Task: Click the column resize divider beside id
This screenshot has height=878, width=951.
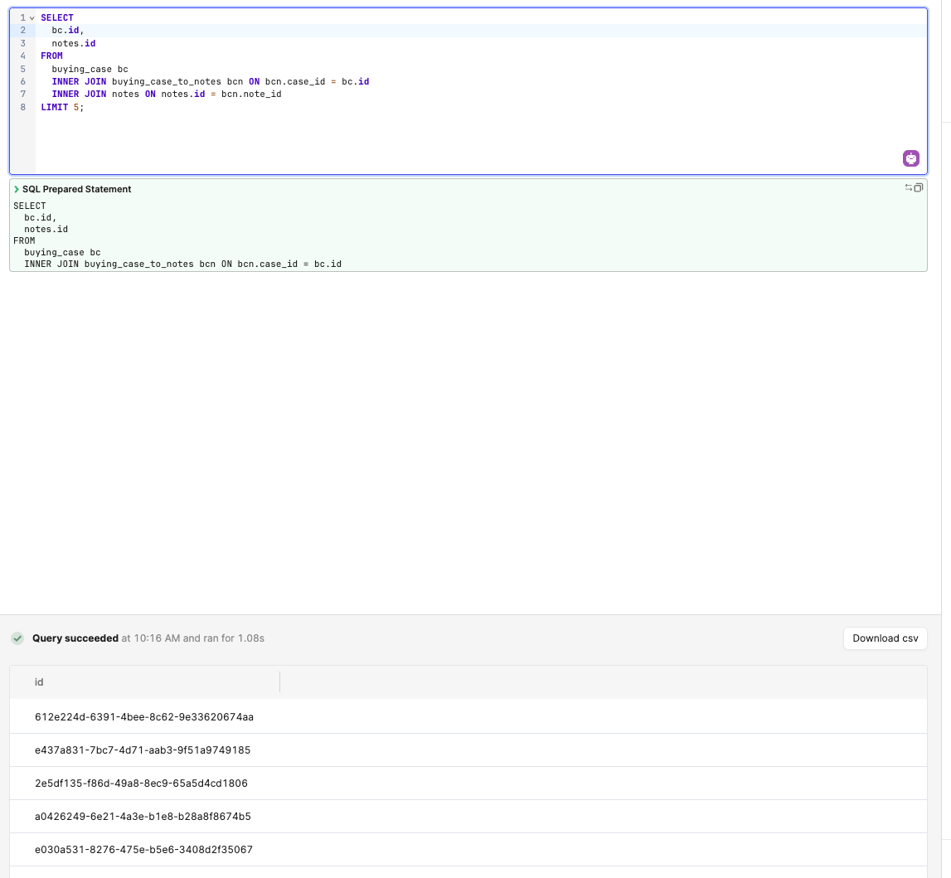Action: point(280,682)
